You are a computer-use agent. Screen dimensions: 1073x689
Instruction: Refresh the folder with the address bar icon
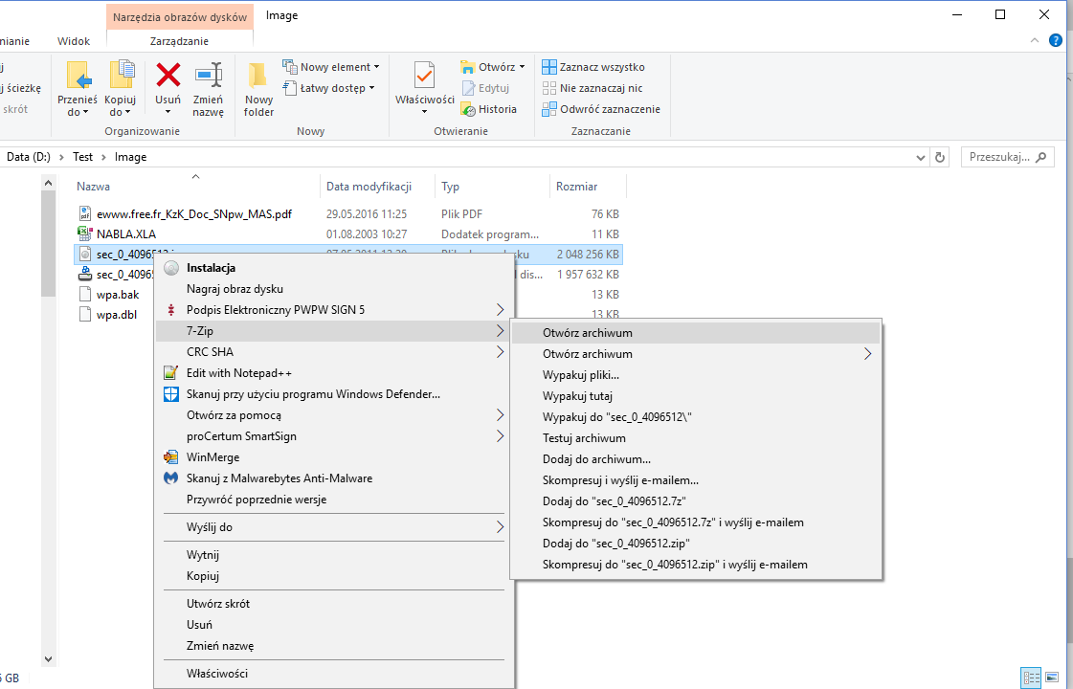[x=940, y=157]
